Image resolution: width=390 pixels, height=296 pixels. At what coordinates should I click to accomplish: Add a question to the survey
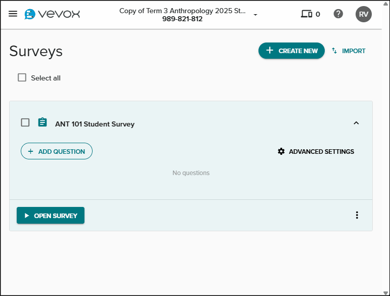pos(57,151)
